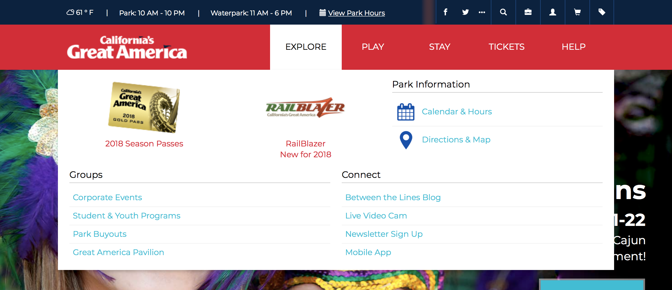Open the TICKETS menu
Image resolution: width=672 pixels, height=290 pixels.
[x=506, y=47]
